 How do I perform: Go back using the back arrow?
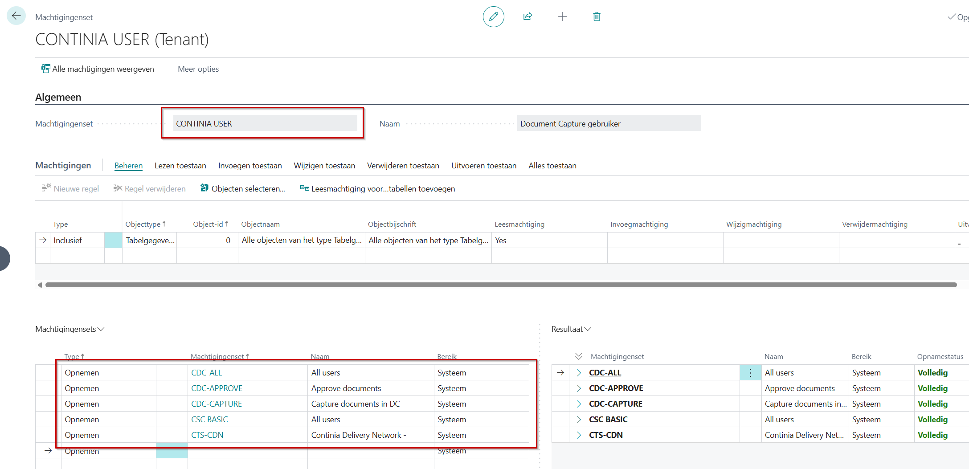(x=16, y=16)
